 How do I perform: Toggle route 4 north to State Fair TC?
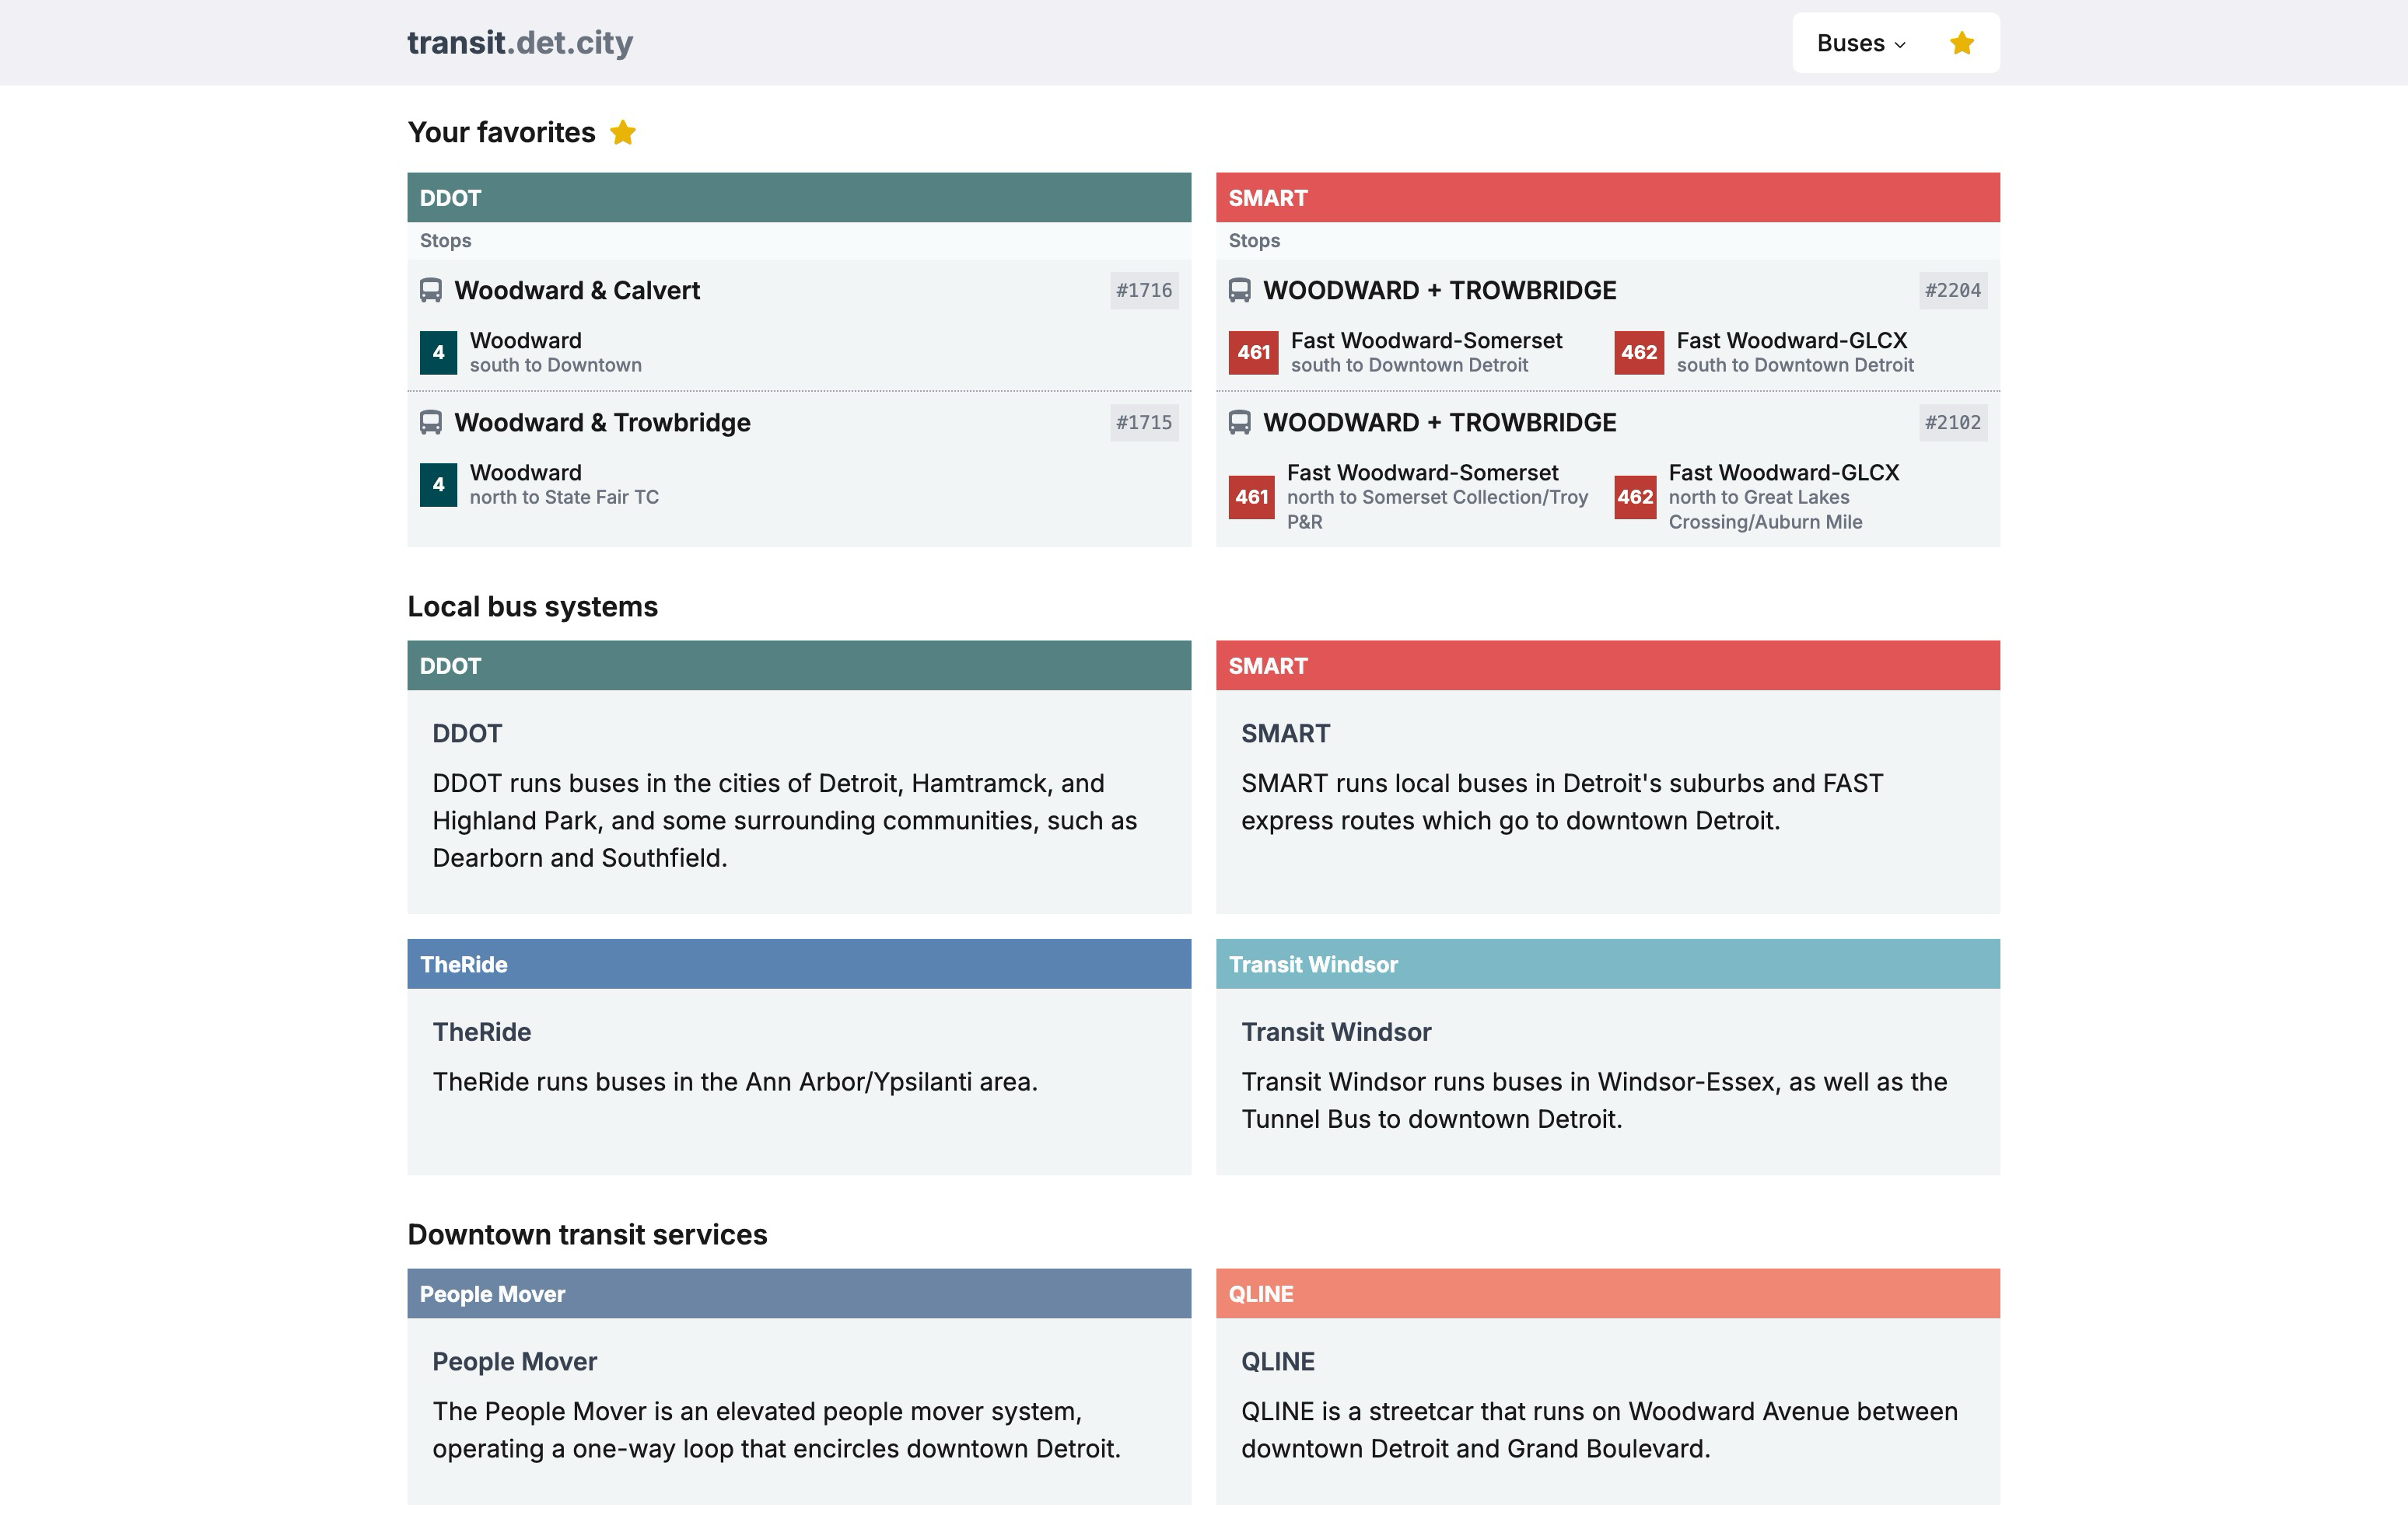(x=438, y=483)
